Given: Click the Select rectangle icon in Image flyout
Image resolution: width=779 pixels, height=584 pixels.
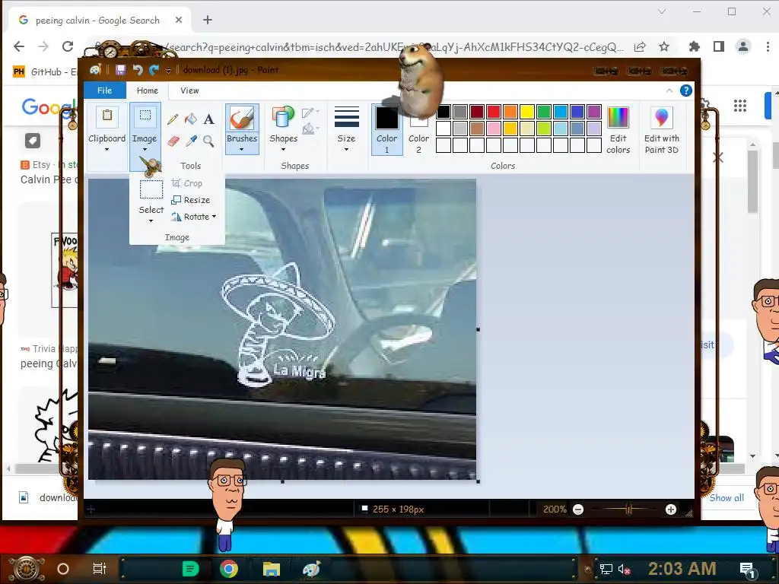Looking at the screenshot, I should click(x=151, y=189).
